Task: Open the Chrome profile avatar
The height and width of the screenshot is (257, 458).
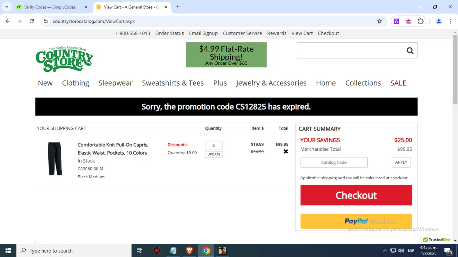Action: coord(438,21)
